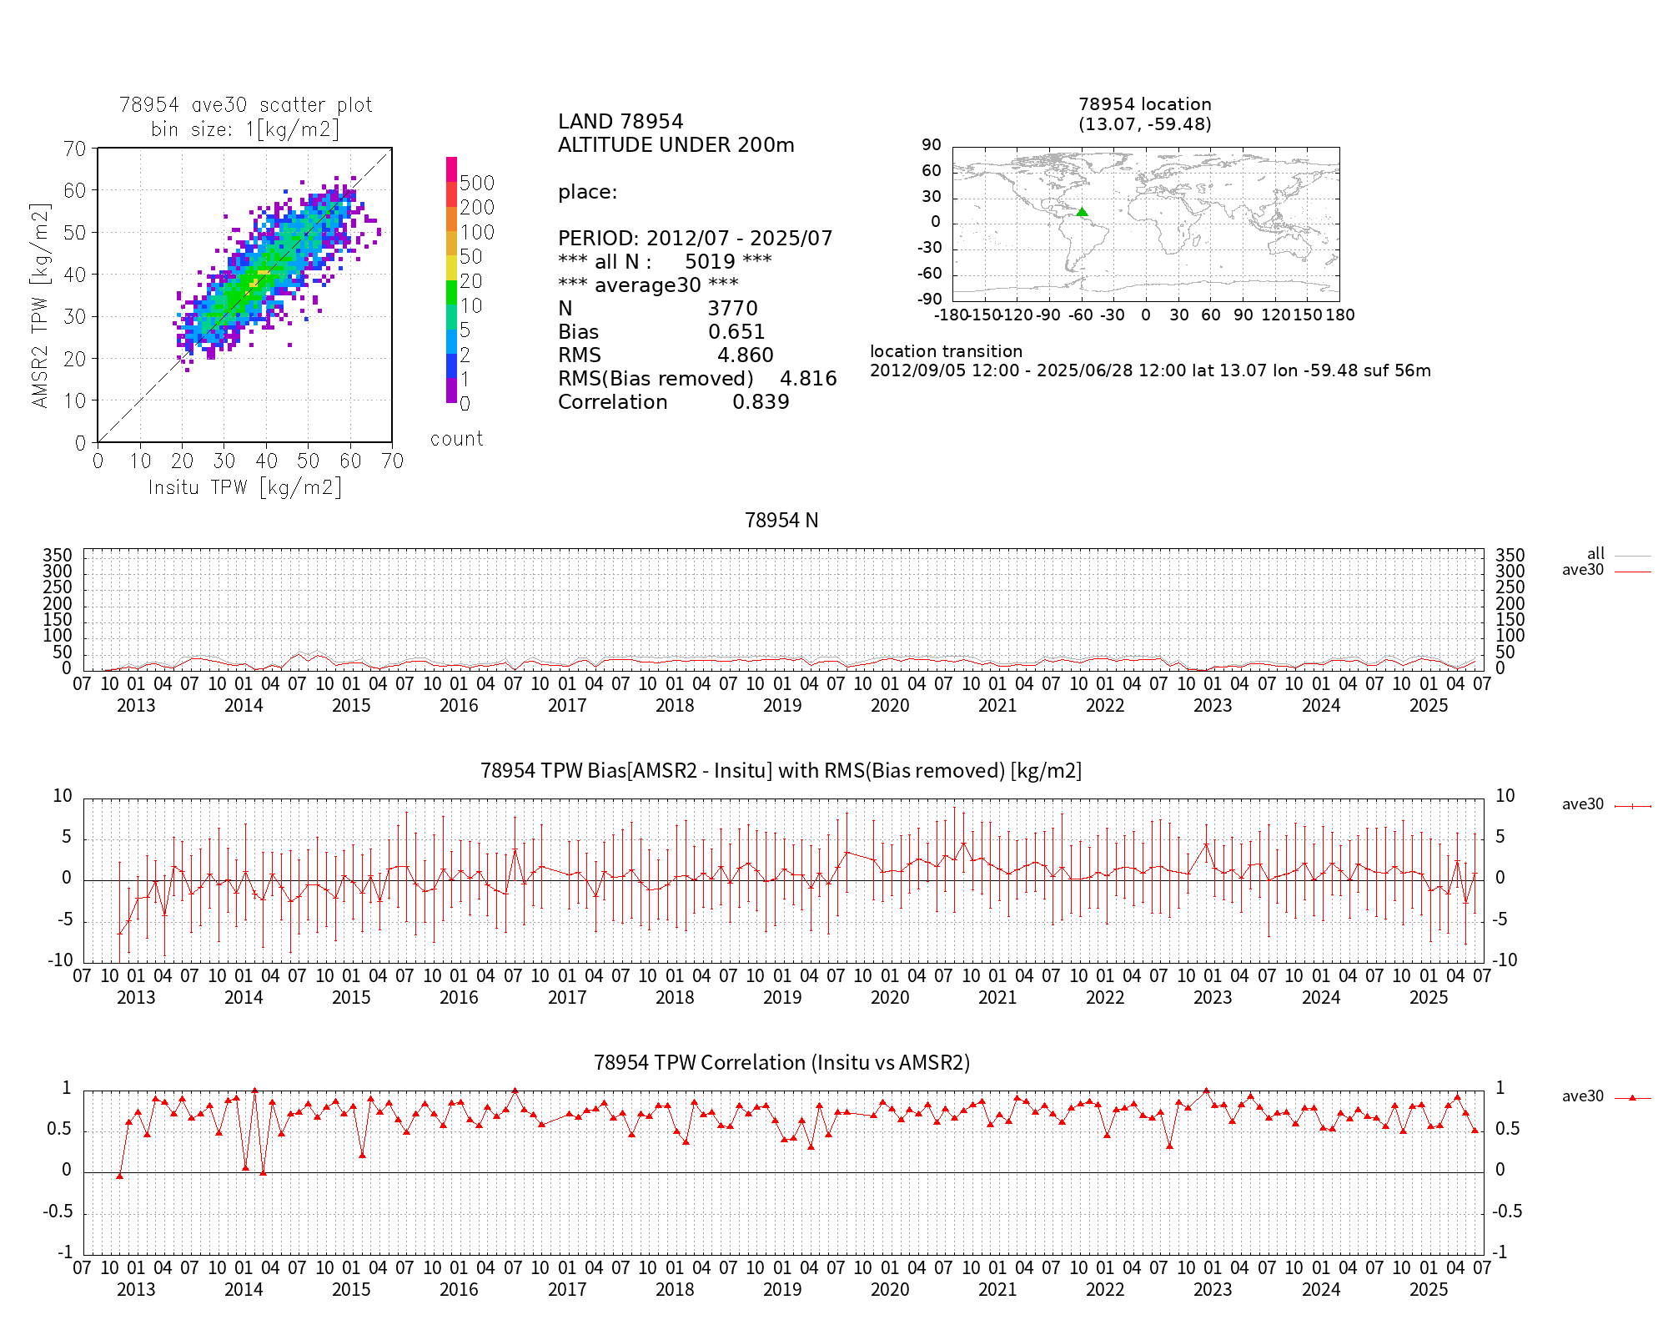The image size is (1668, 1335).
Task: Click the "PERIOD: 2012/07 - 2025/07" line
Action: pos(695,239)
